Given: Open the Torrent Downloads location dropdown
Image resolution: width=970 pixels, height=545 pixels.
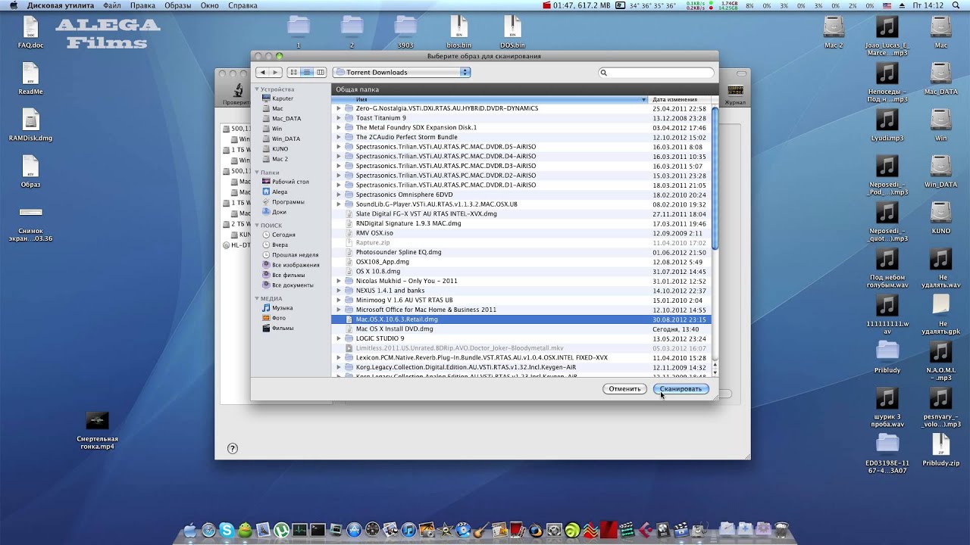Looking at the screenshot, I should coord(402,73).
